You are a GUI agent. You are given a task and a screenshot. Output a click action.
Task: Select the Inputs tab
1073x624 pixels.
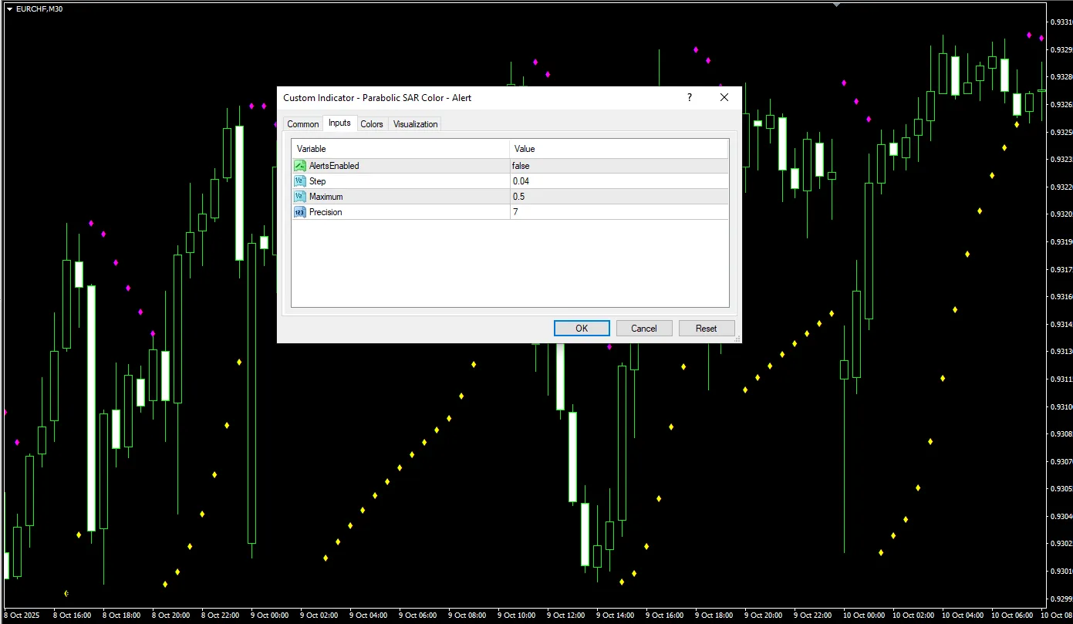(x=339, y=123)
